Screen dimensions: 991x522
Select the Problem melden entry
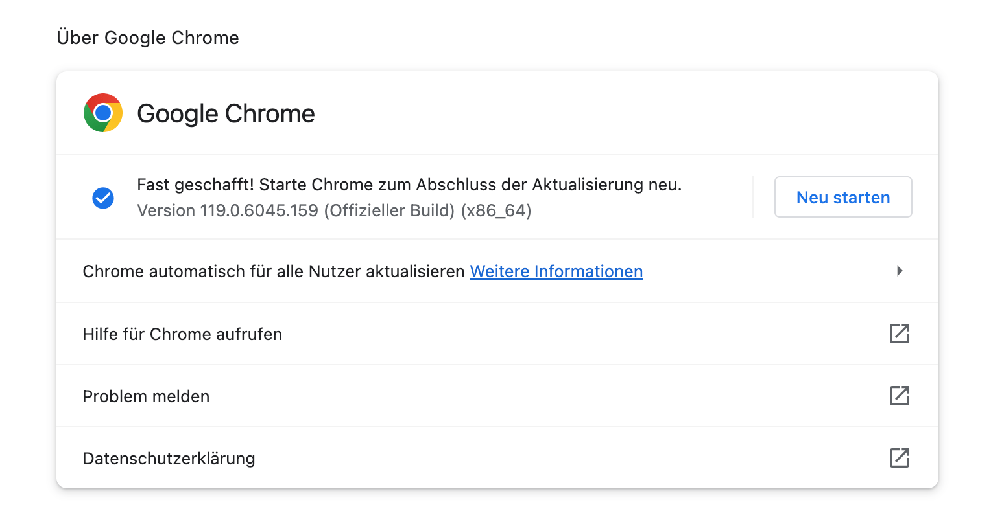pos(145,396)
